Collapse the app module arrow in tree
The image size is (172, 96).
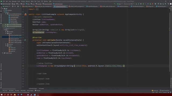pos(3,9)
